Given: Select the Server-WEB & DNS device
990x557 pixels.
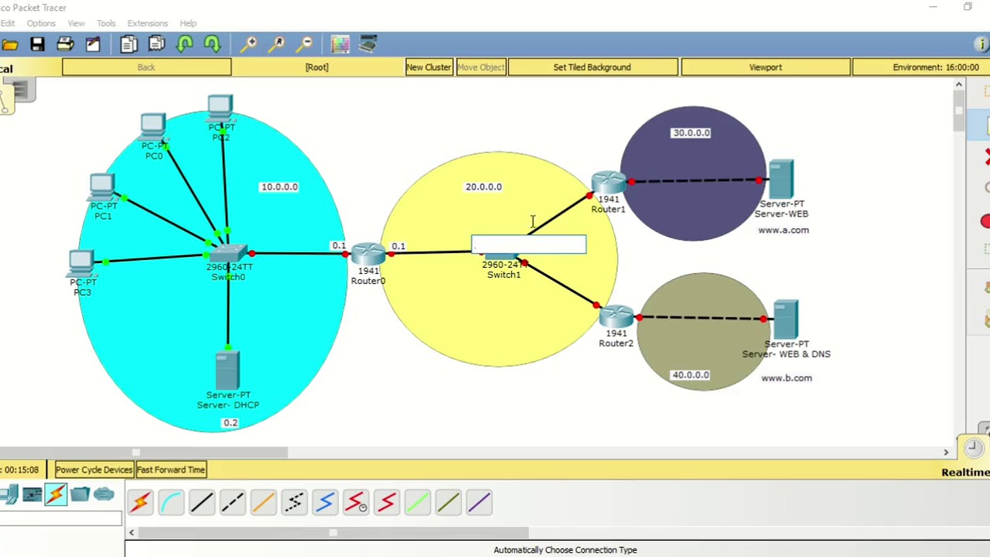Looking at the screenshot, I should 785,320.
